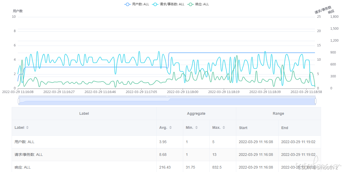
Task: Click the Start time in the 响应 row
Action: [x=256, y=167]
